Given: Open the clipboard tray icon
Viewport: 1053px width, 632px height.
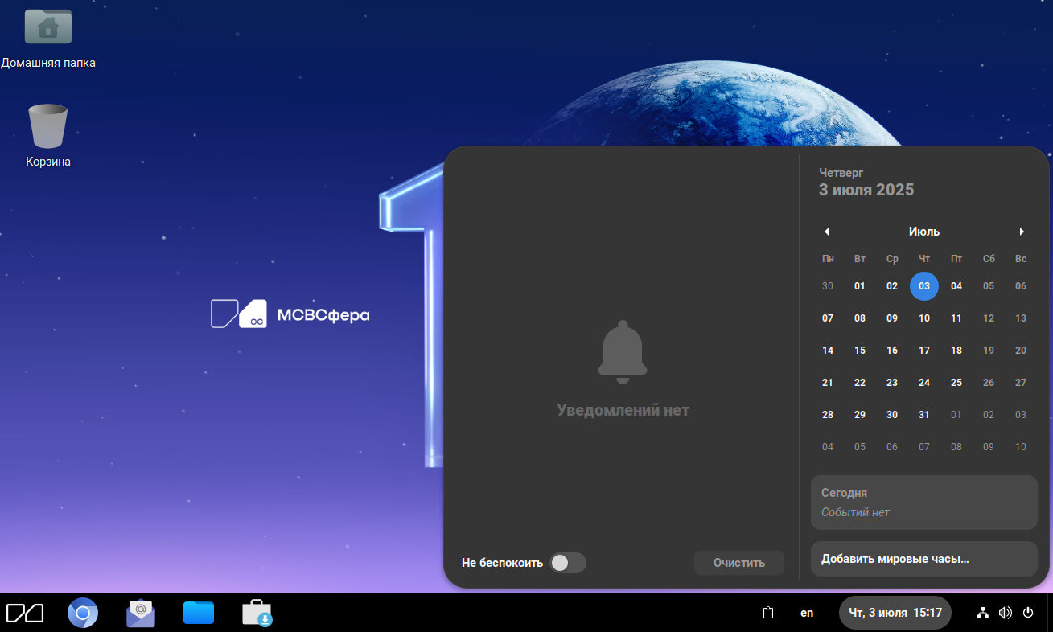Looking at the screenshot, I should 768,613.
